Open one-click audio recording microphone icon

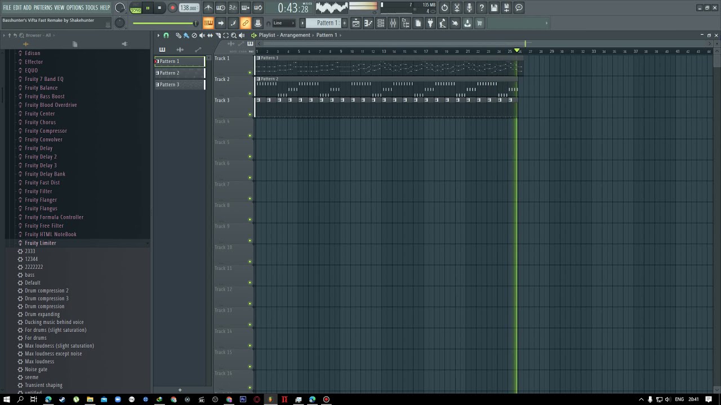[x=469, y=8]
